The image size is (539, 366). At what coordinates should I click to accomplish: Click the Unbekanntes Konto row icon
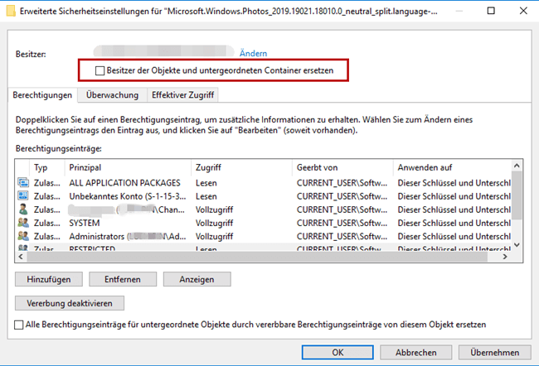[23, 196]
